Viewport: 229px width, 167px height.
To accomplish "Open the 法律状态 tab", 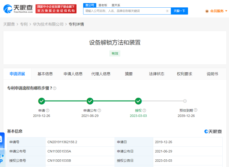I will tap(156, 74).
